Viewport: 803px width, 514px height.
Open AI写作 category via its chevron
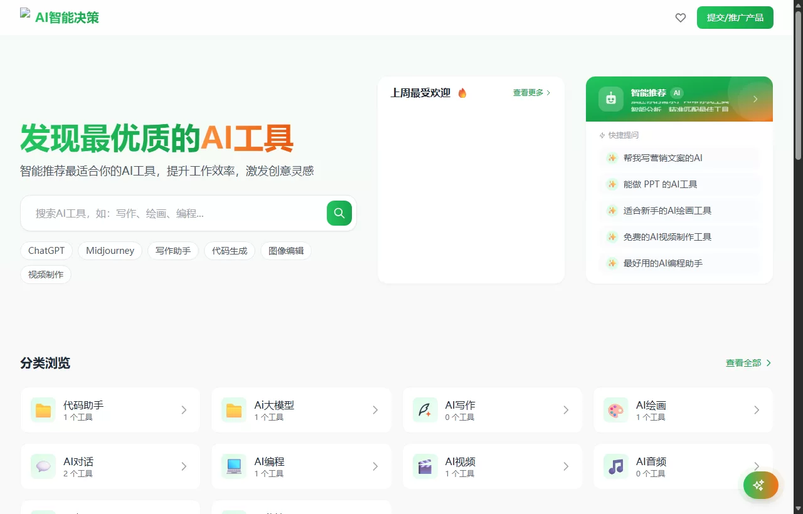566,410
